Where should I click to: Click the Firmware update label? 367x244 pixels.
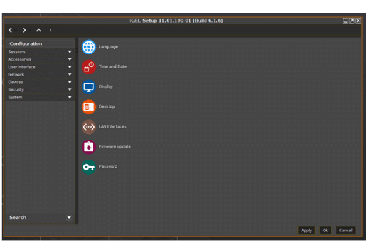[115, 146]
